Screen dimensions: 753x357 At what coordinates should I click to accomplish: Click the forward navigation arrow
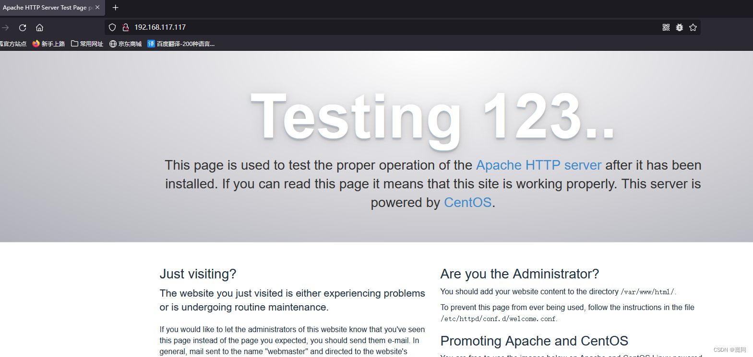pyautogui.click(x=5, y=27)
